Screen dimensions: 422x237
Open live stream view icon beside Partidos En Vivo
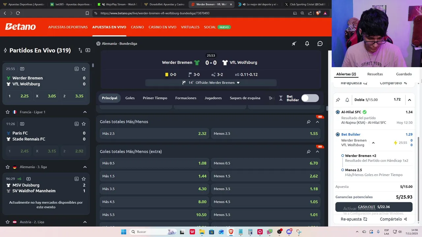tap(88, 50)
